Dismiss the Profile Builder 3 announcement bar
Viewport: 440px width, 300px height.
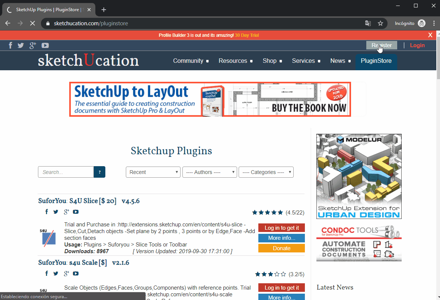430,35
